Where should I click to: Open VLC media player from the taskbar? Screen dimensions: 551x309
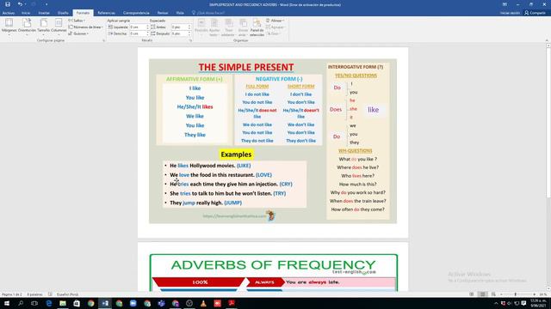(203, 303)
